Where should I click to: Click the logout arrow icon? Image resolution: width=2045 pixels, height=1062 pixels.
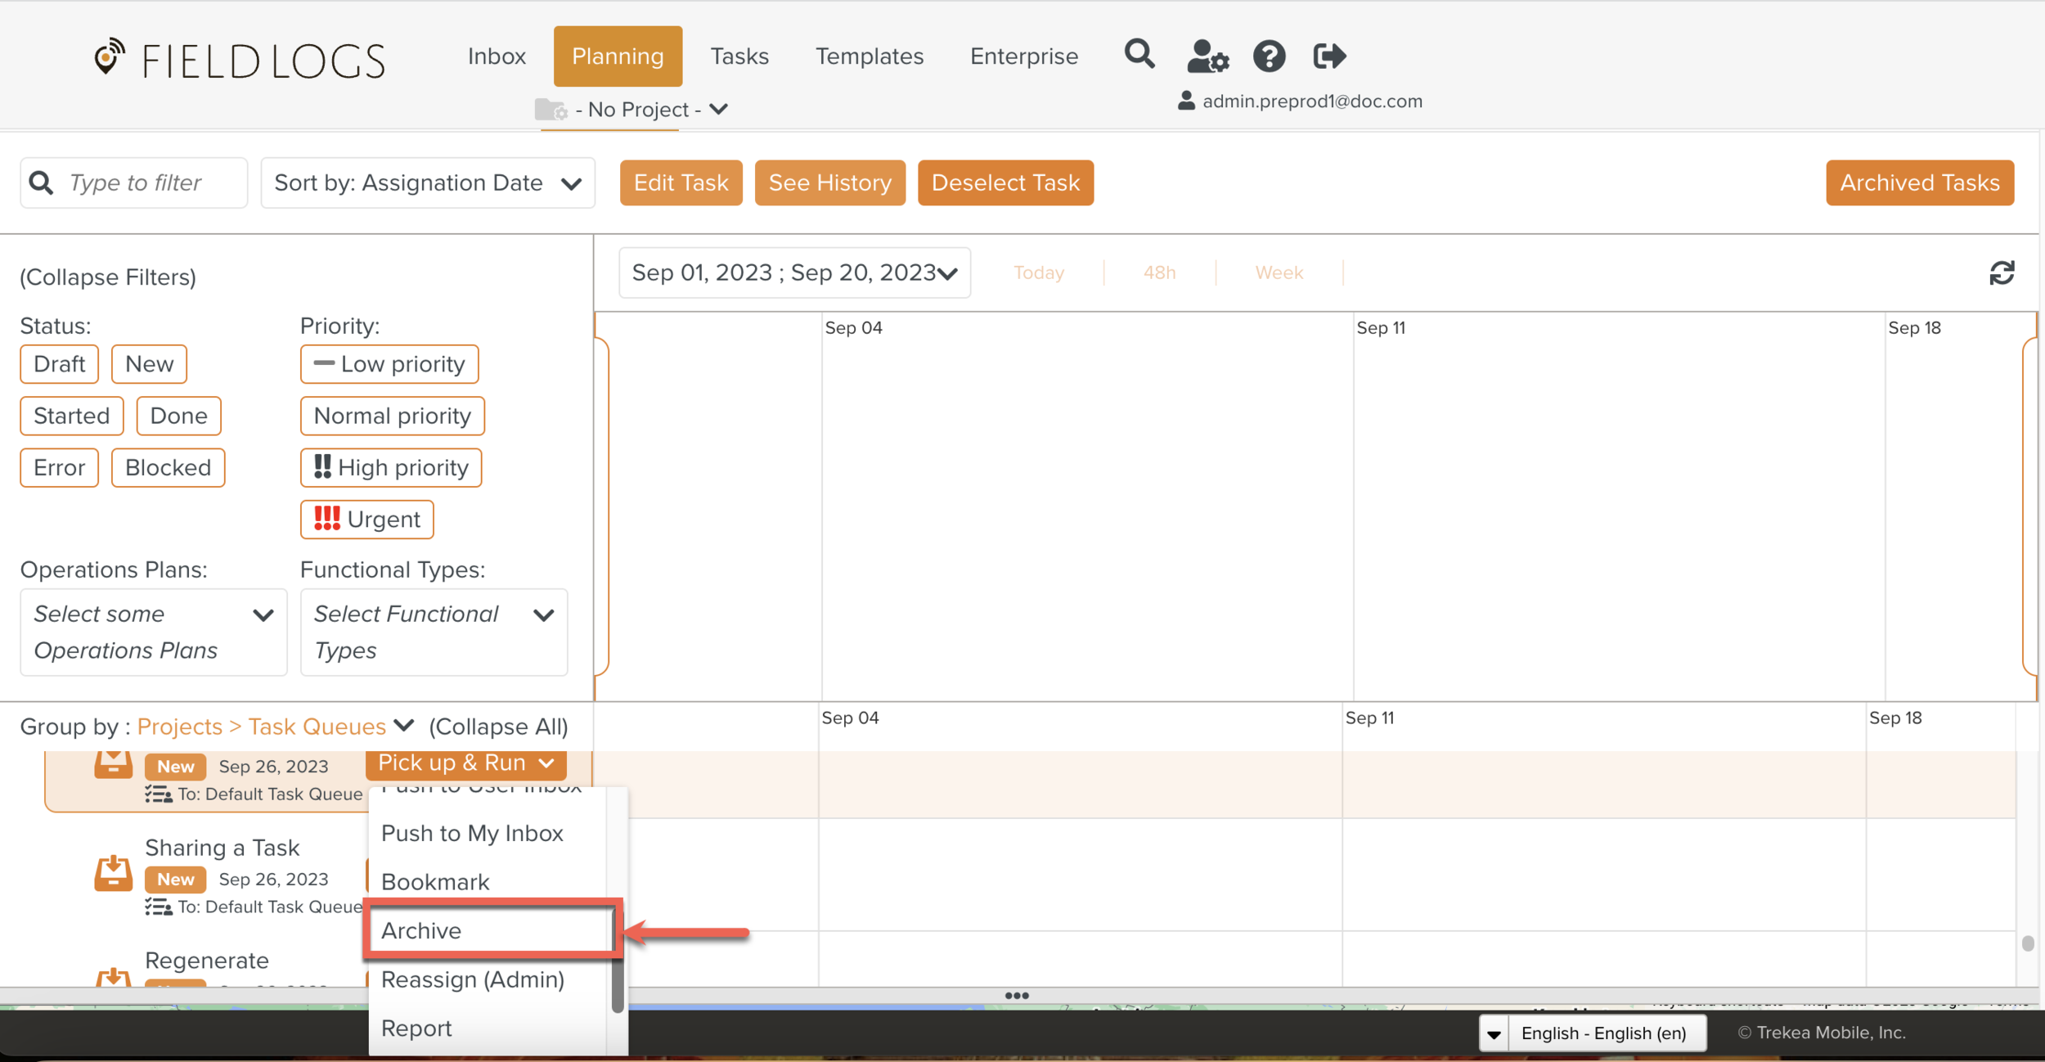1328,56
